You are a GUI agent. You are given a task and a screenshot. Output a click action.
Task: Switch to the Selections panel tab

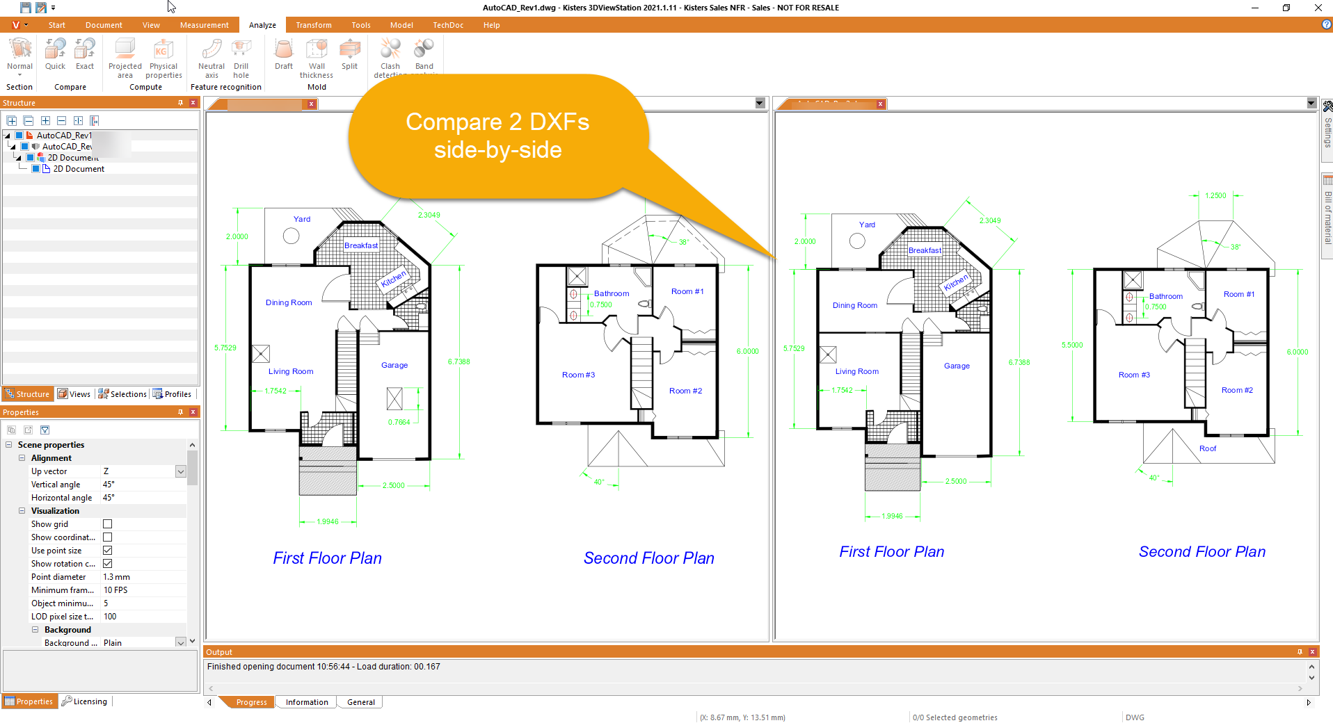pyautogui.click(x=122, y=394)
